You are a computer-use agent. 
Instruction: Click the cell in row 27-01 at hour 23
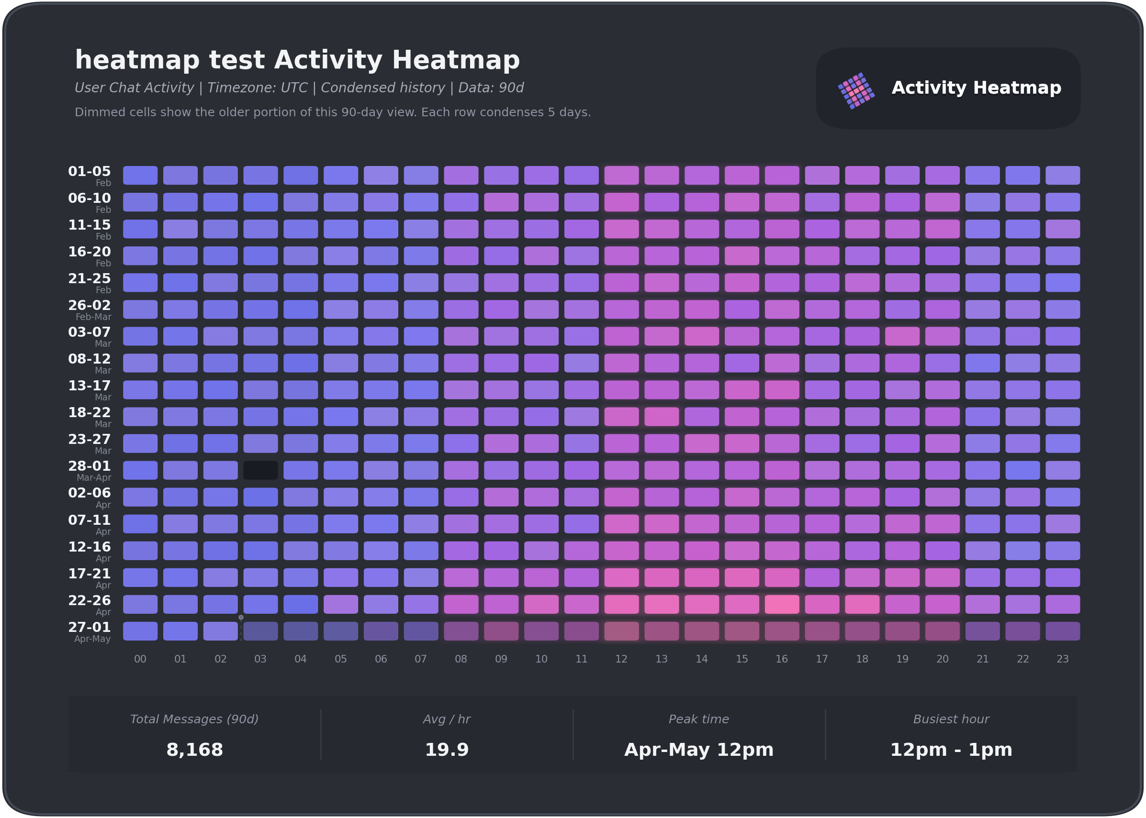click(1062, 631)
